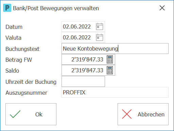The width and height of the screenshot is (174, 131).
Task: Open calendar picker for Datum field
Action: tap(100, 26)
